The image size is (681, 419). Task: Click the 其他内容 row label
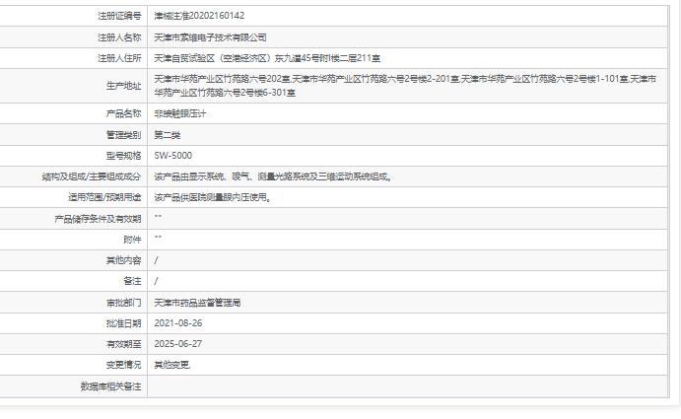(x=123, y=260)
